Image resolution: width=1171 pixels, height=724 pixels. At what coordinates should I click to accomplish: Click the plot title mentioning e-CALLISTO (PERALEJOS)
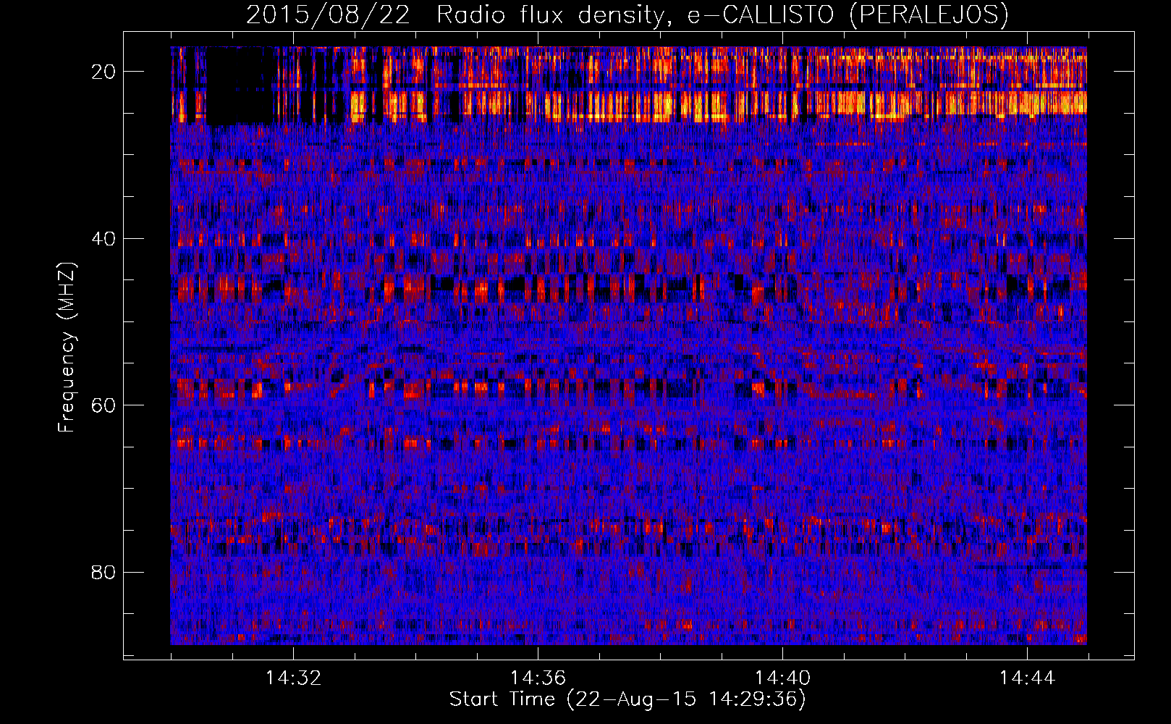(627, 15)
